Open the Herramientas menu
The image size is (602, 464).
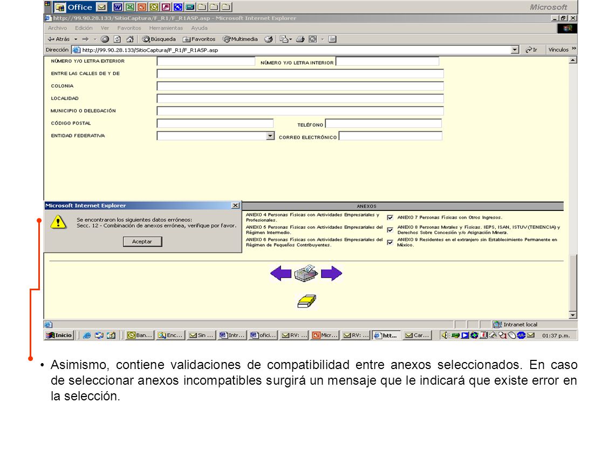coord(166,28)
